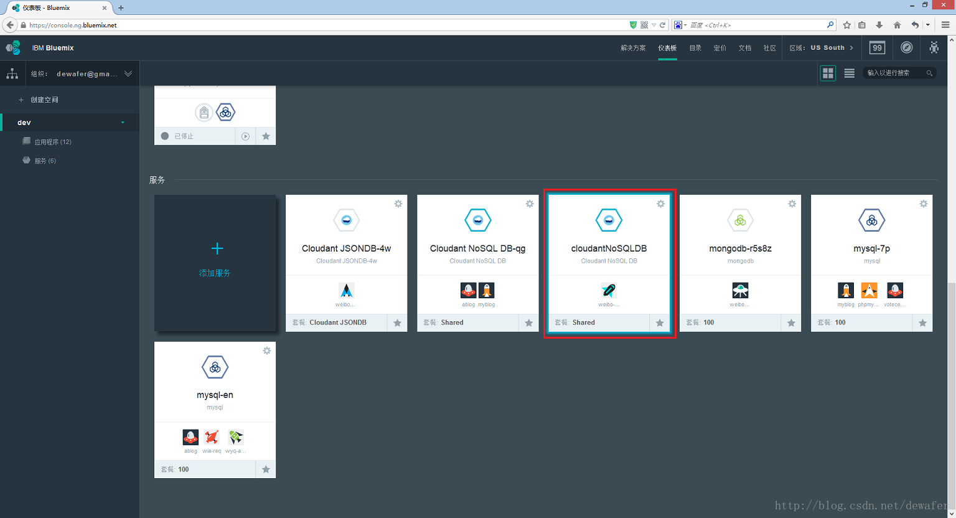Image resolution: width=956 pixels, height=518 pixels.
Task: Open the weibo app icon on cloudantNoSQLDB card
Action: tap(609, 290)
